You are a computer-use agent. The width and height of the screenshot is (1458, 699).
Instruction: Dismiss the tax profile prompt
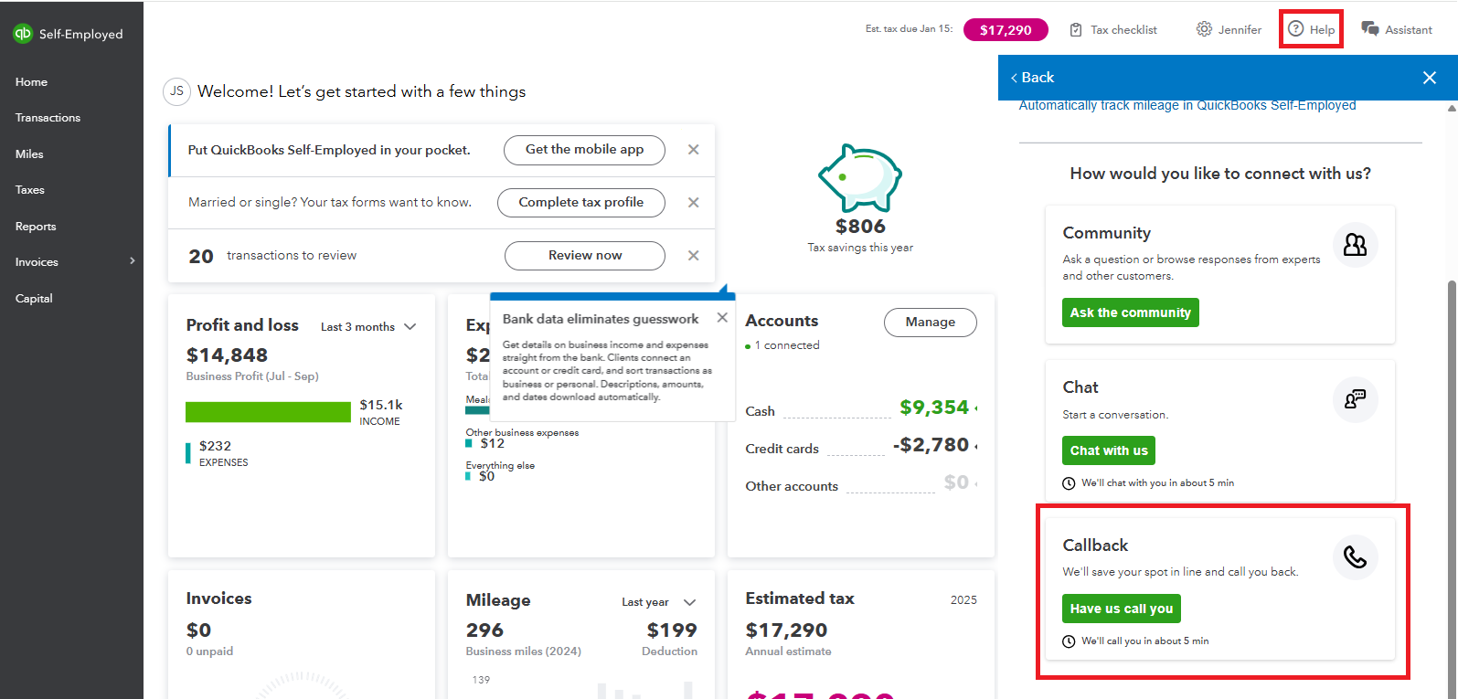pyautogui.click(x=694, y=203)
